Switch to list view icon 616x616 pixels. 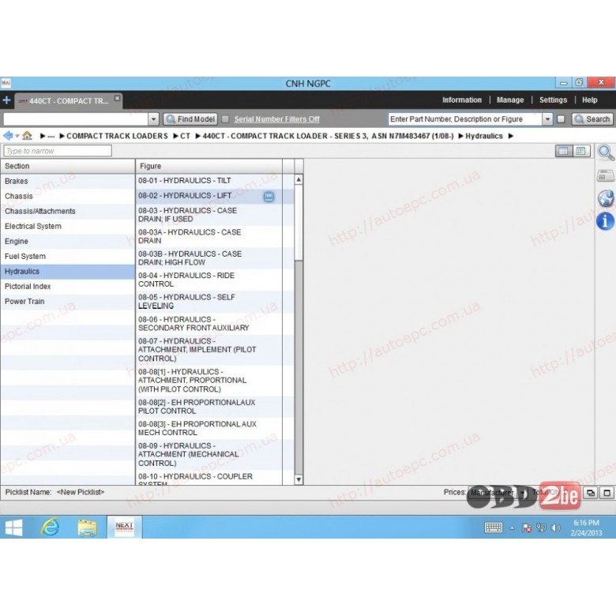pyautogui.click(x=563, y=151)
